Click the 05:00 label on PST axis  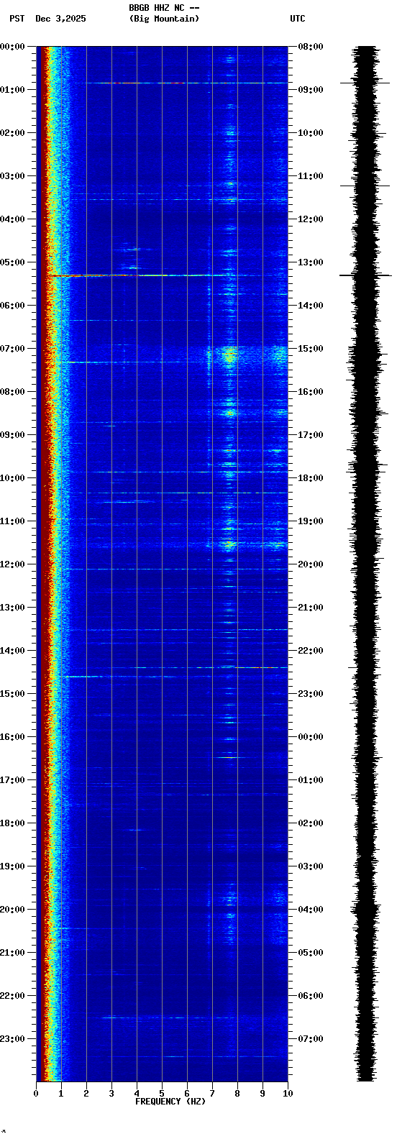[x=13, y=262]
